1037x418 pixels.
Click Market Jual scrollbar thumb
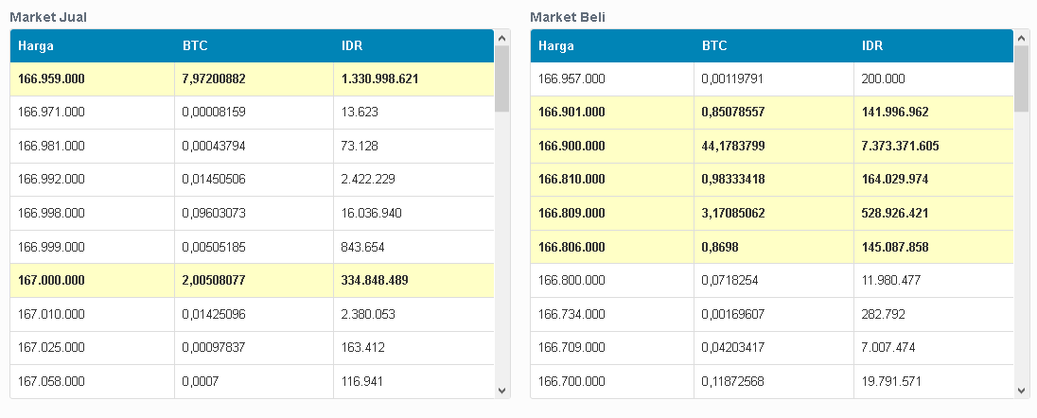[501, 78]
